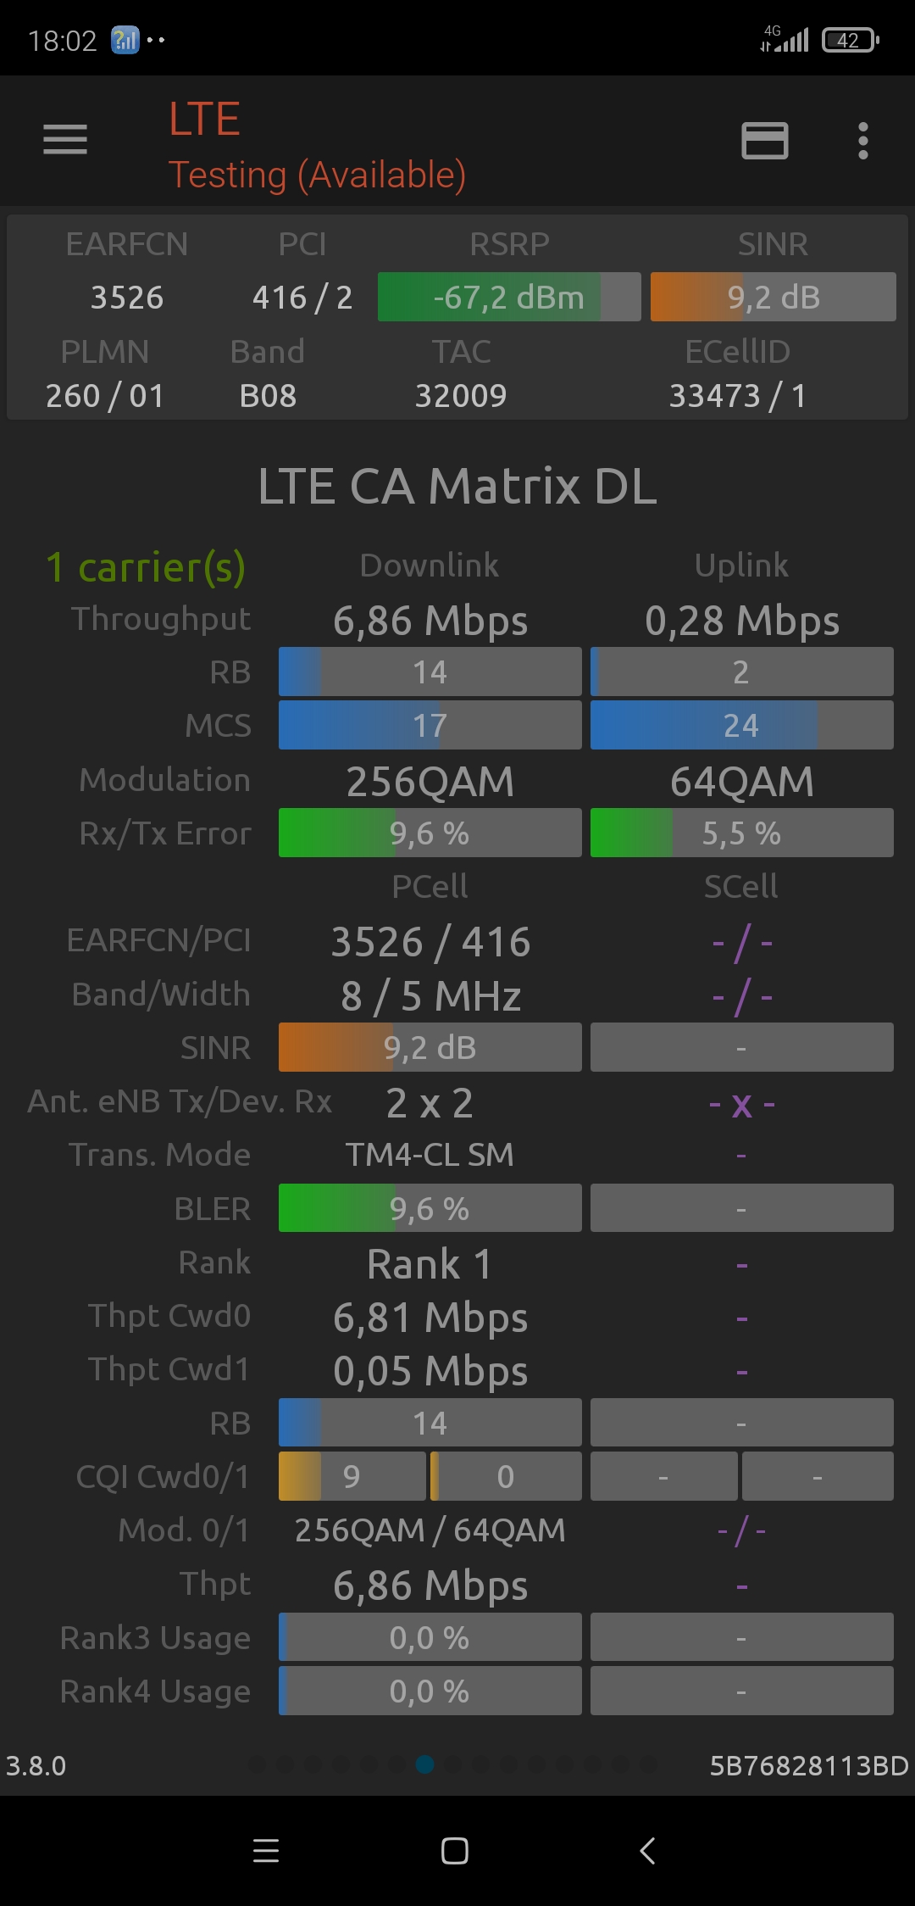Screen dimensions: 915x1906
Task: Tap the BLER 9,6 % bar
Action: (430, 1208)
